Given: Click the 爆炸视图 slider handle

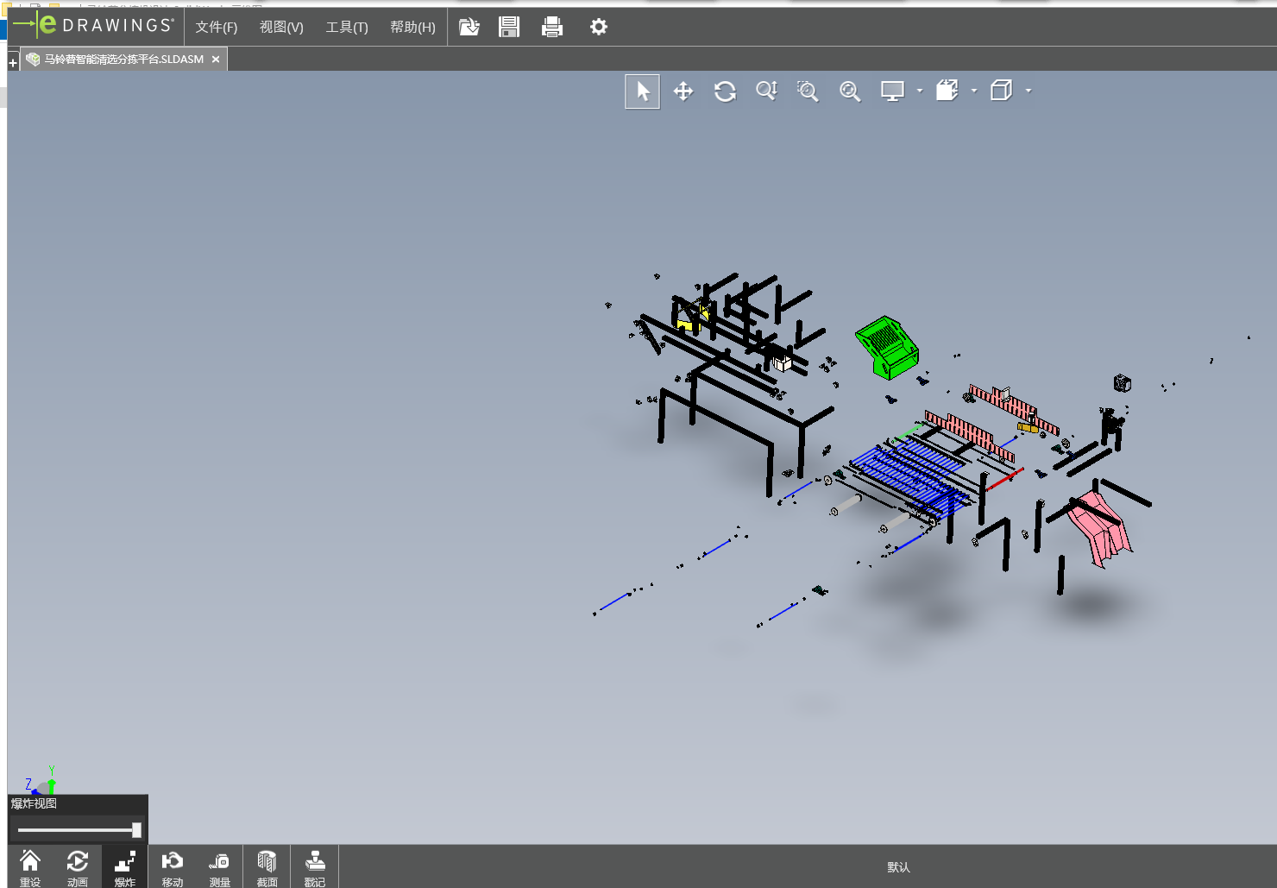Looking at the screenshot, I should click(136, 830).
